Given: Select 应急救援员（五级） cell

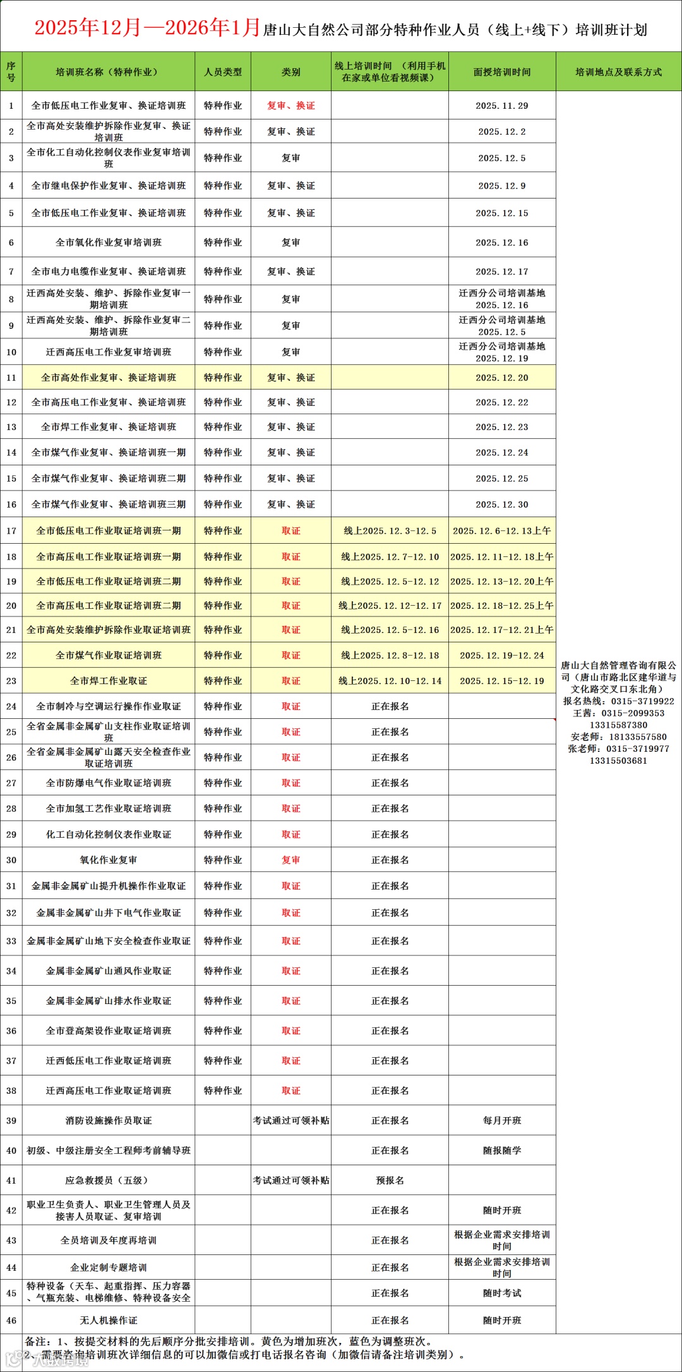Looking at the screenshot, I should point(109,1180).
